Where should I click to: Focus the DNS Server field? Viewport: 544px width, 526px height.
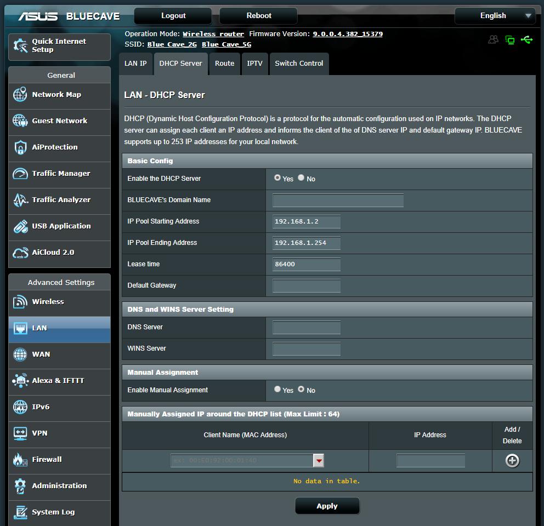click(307, 327)
